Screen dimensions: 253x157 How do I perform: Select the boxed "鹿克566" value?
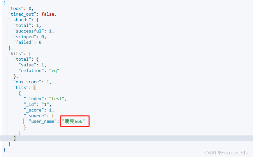click(73, 121)
